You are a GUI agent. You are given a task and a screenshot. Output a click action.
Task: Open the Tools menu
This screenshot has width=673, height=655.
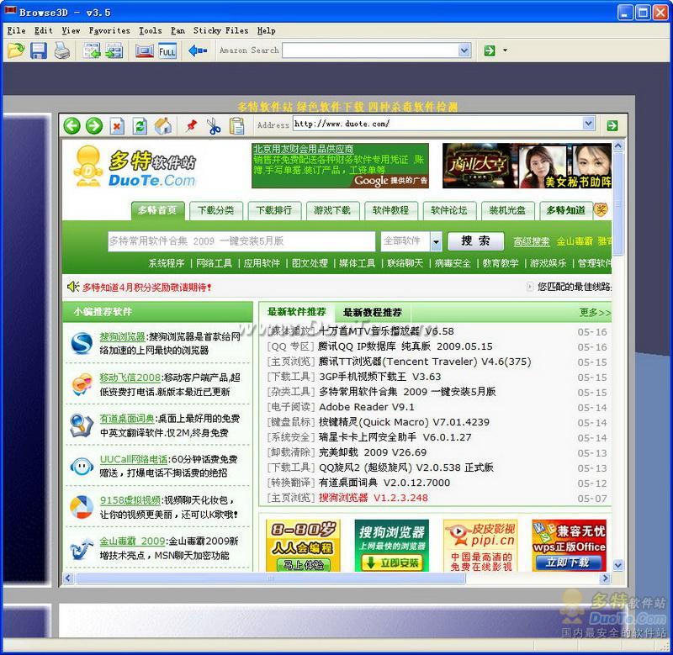pyautogui.click(x=151, y=30)
